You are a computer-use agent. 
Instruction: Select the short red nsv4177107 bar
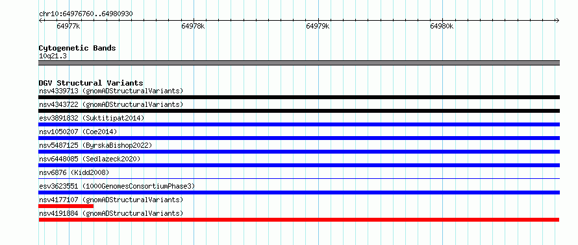coord(66,206)
